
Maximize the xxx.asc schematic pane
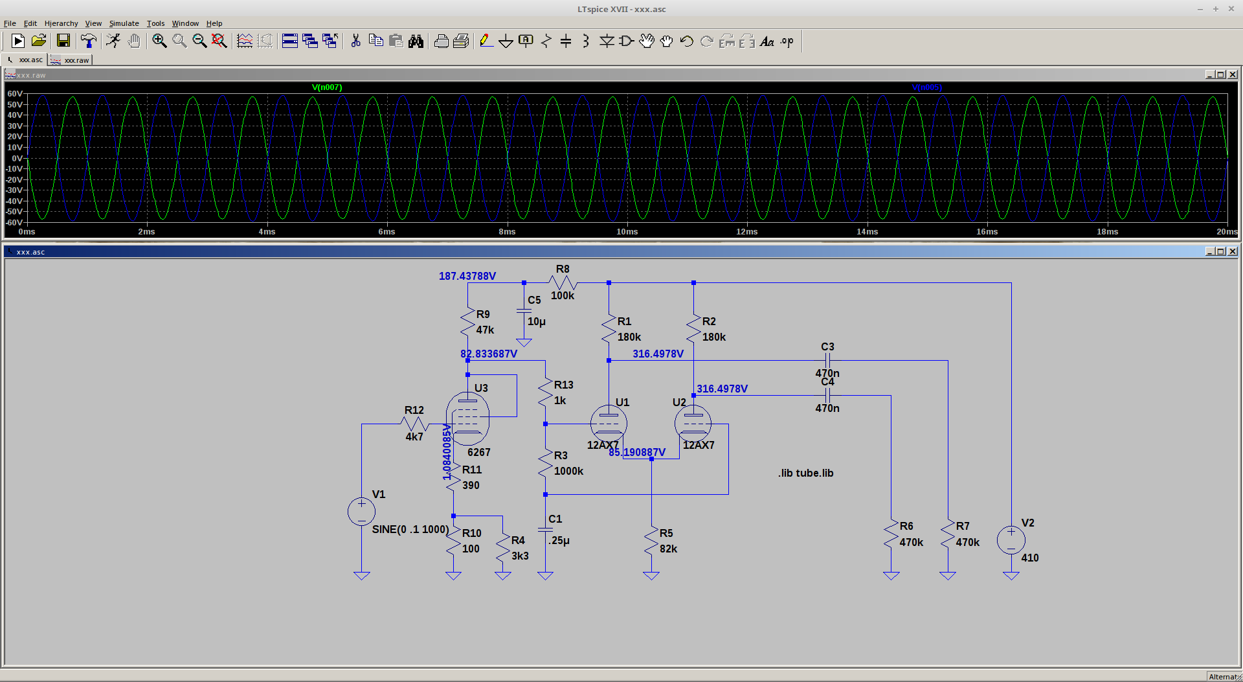1221,251
